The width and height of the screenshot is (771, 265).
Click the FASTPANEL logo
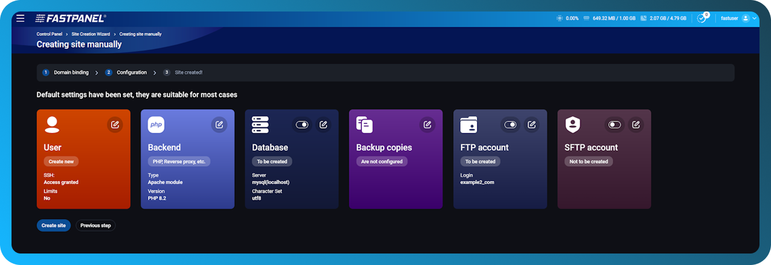pos(70,18)
